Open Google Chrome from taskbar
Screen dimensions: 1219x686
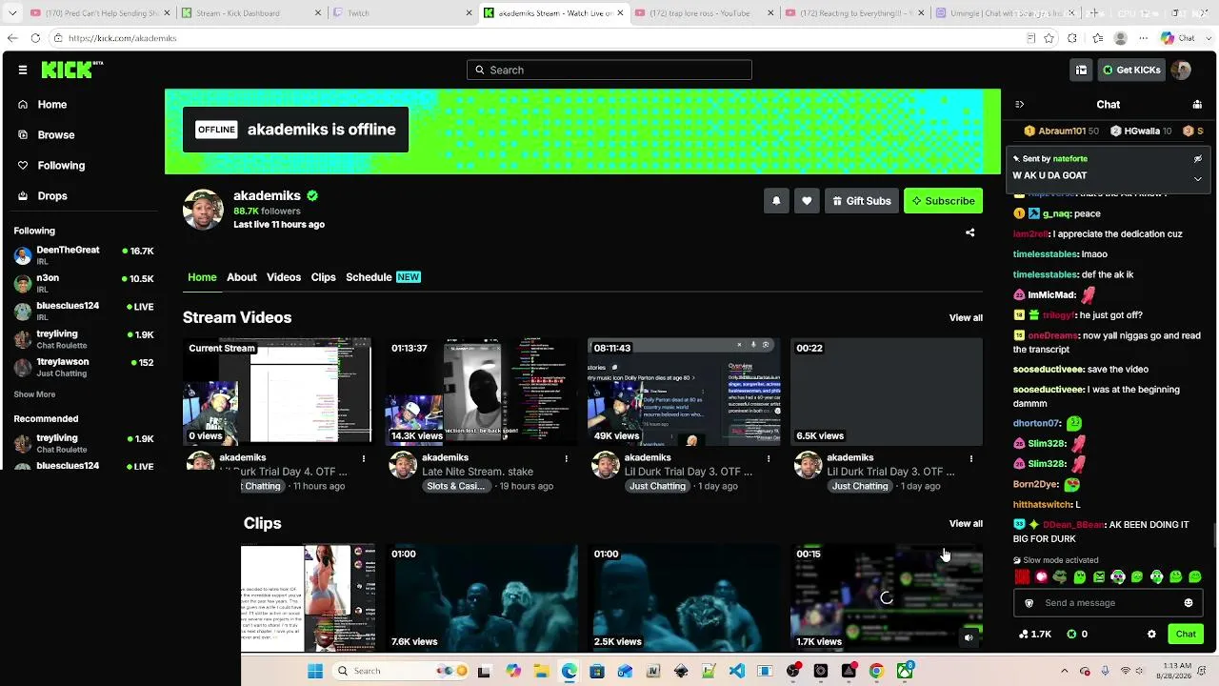(877, 672)
